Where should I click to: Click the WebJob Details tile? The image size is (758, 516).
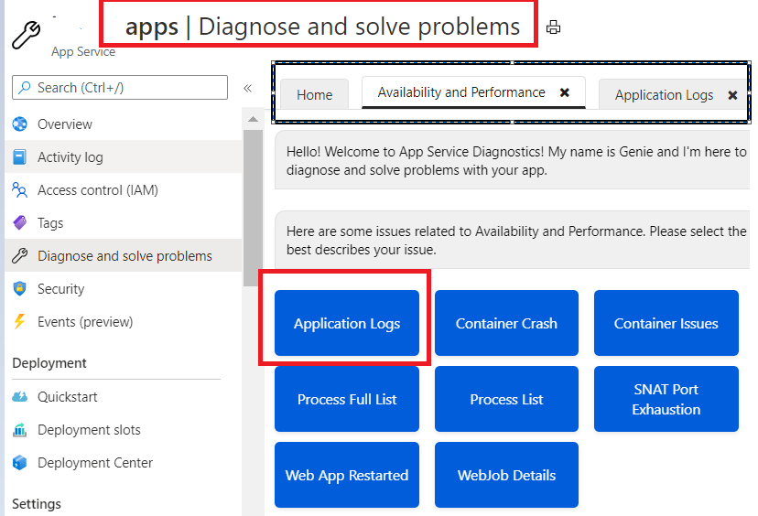[x=506, y=475]
